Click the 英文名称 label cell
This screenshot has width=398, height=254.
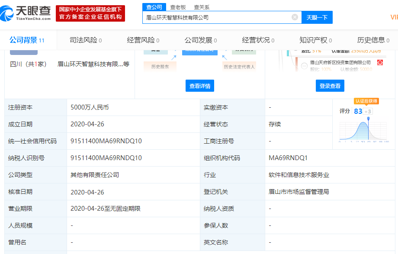[x=232, y=242]
